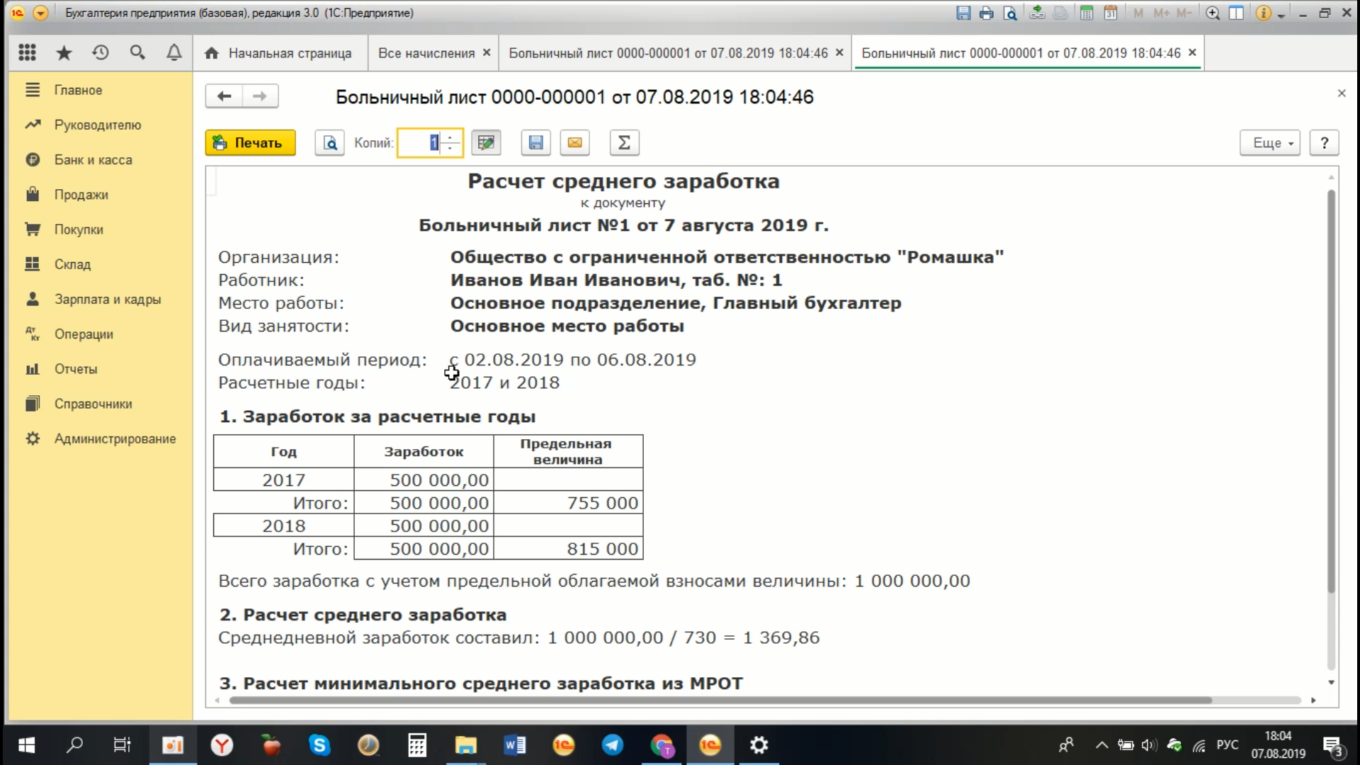Open the sections grid menu icon
This screenshot has width=1360, height=765.
point(27,52)
